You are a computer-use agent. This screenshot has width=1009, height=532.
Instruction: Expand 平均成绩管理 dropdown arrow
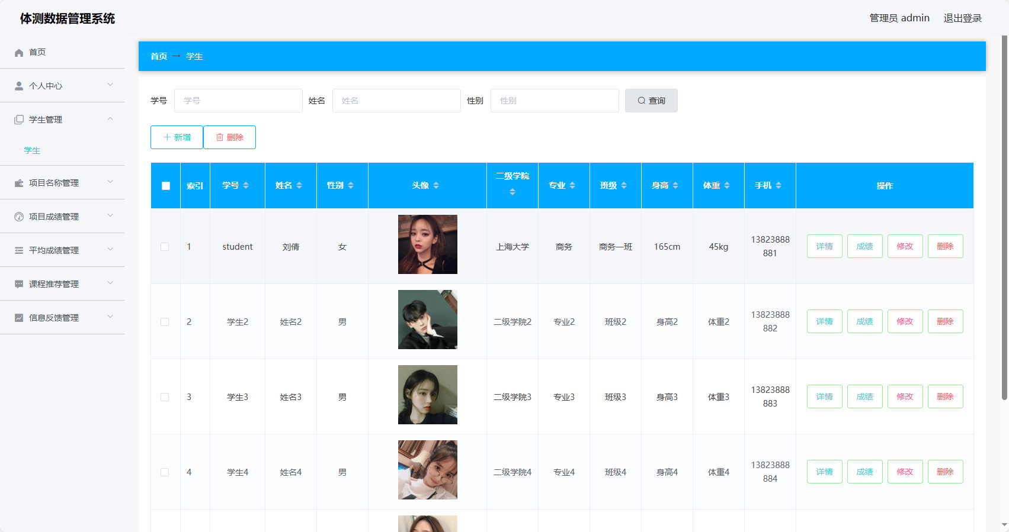110,250
